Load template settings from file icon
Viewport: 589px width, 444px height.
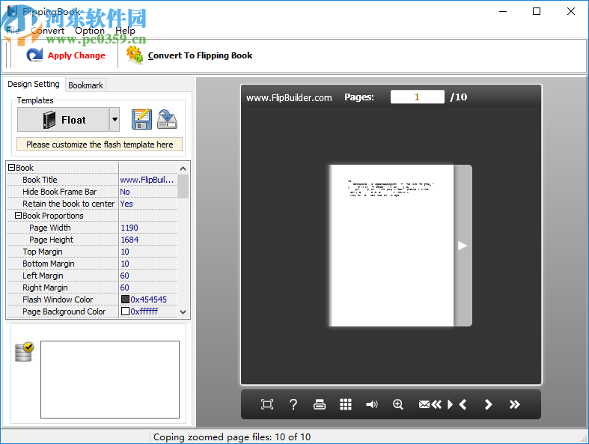click(x=167, y=119)
